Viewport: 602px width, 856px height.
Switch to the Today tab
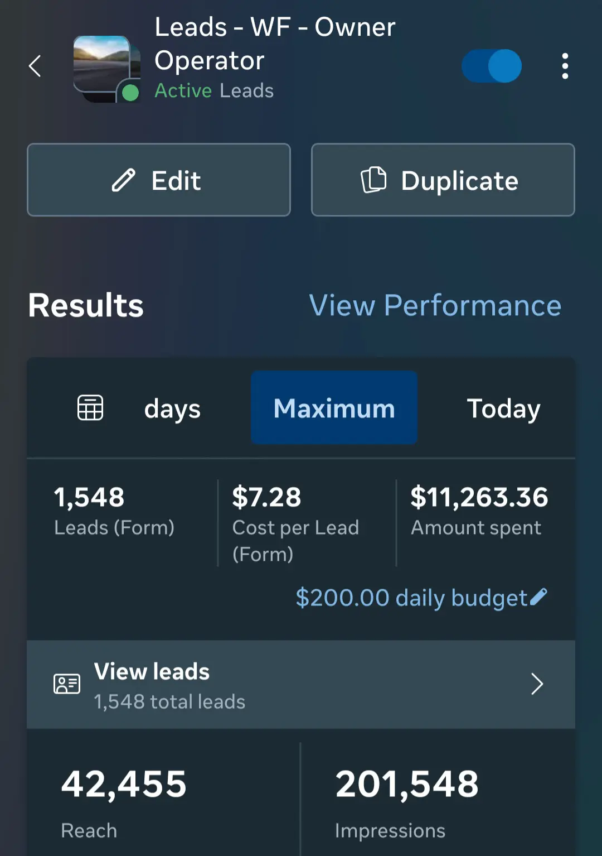click(503, 408)
